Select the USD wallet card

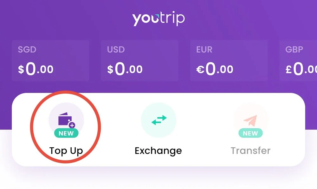[x=140, y=61]
